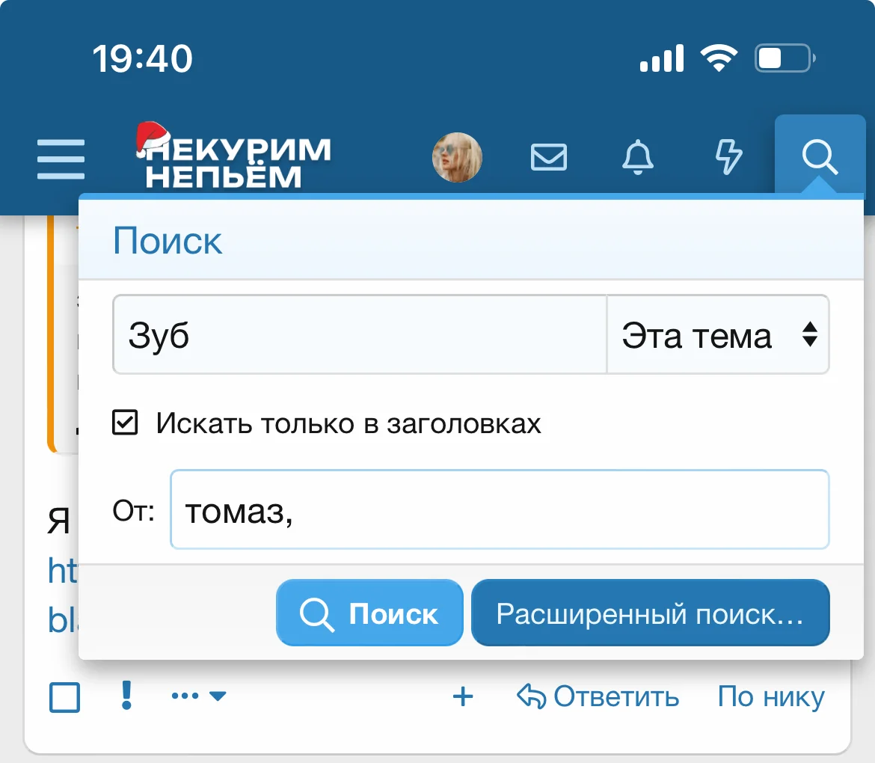This screenshot has height=763, width=875.
Task: Open the 'Эта тема' search scope dropdown
Action: [x=718, y=335]
